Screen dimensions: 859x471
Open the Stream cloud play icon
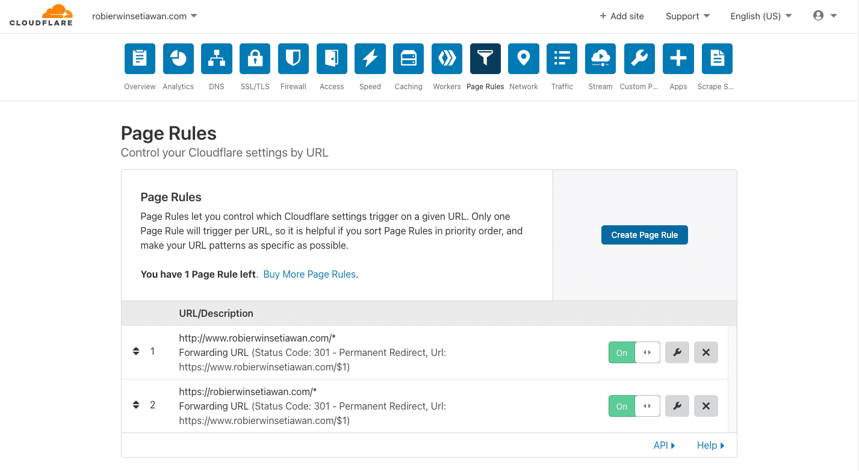pos(600,58)
